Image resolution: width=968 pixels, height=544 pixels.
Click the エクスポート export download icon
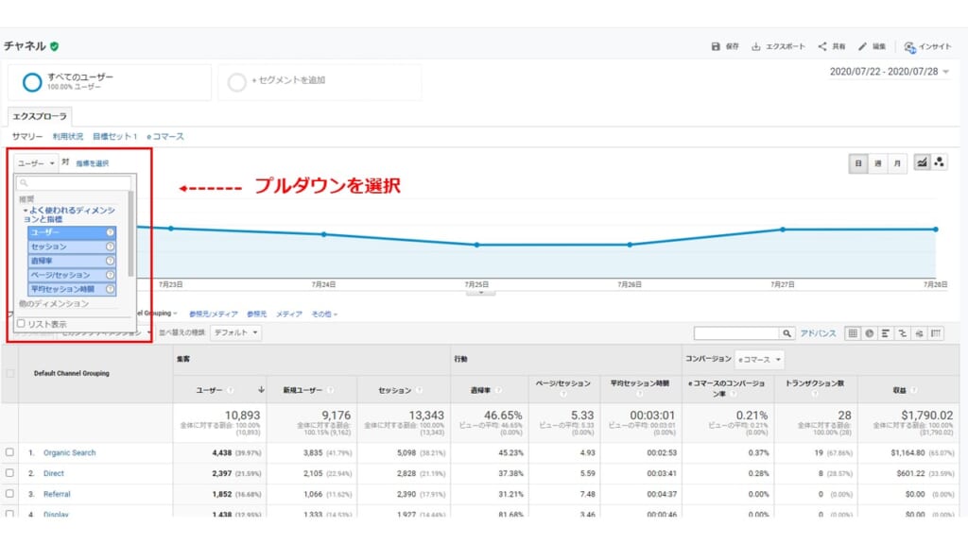[x=755, y=46]
